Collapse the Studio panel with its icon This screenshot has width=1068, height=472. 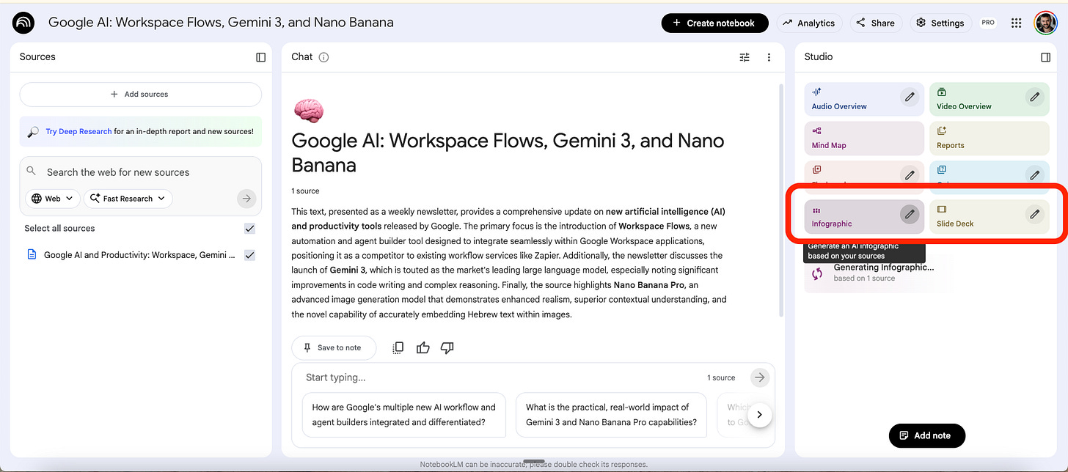click(1045, 57)
